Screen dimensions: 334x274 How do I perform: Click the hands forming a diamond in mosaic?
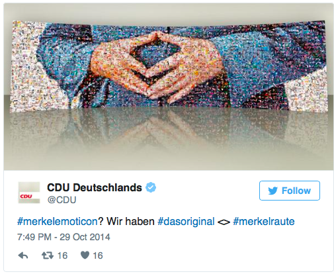pyautogui.click(x=155, y=66)
